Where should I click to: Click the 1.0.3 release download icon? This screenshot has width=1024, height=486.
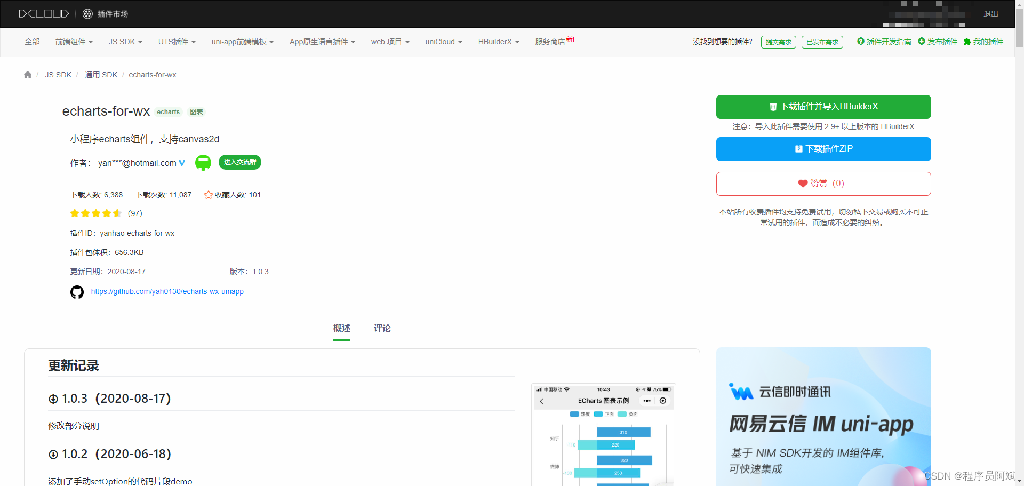click(x=53, y=399)
